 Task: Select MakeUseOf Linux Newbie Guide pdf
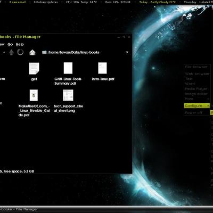point(34,103)
